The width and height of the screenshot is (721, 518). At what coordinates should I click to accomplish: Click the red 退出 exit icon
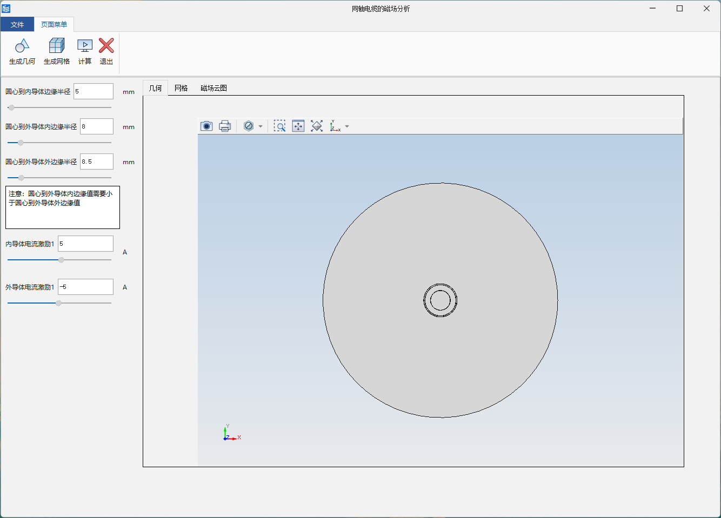click(106, 45)
